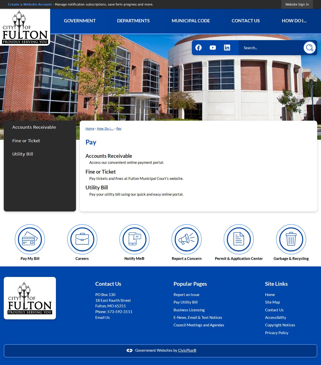Open the Departments menu
The height and width of the screenshot is (365, 321).
(x=133, y=21)
